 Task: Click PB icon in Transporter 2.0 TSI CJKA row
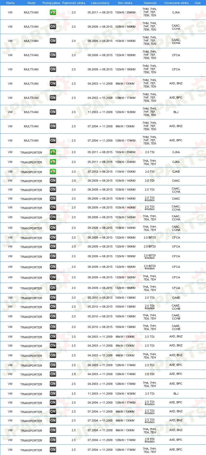tap(53, 152)
